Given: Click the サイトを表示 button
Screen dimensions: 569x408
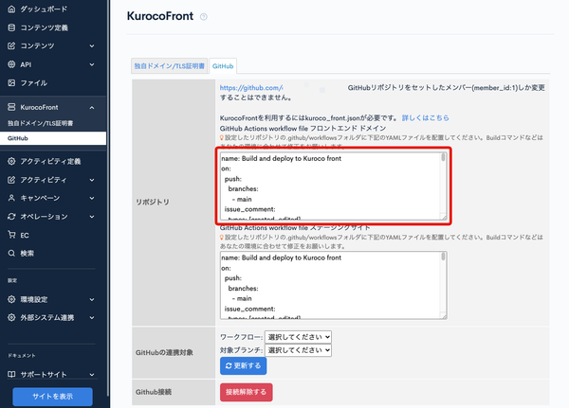Looking at the screenshot, I should tap(52, 397).
